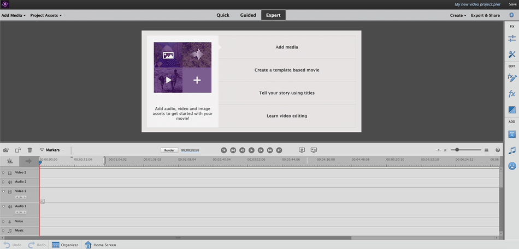This screenshot has width=519, height=249.
Task: Click the Freeze Frame camera icon
Action: tap(5, 150)
